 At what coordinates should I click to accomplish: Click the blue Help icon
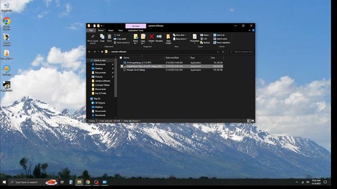(x=253, y=30)
